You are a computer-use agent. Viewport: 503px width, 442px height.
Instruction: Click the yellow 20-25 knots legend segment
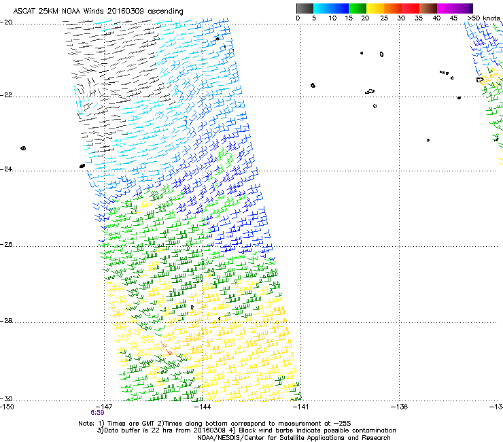coord(375,8)
